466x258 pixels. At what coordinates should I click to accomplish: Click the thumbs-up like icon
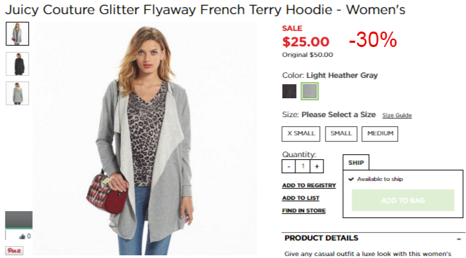pos(22,236)
